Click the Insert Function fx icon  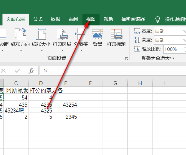(31, 71)
